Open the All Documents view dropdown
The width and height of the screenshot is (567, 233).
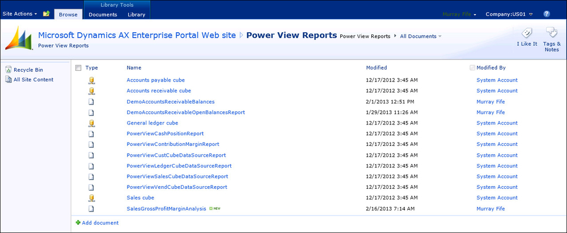click(421, 36)
